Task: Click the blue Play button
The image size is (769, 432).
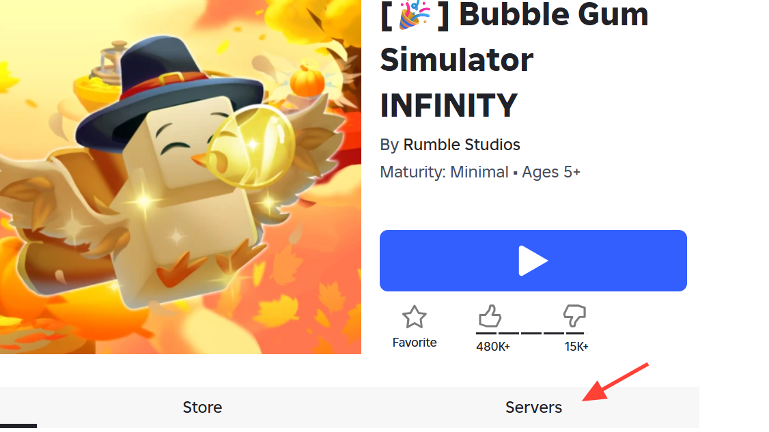Action: pos(533,261)
